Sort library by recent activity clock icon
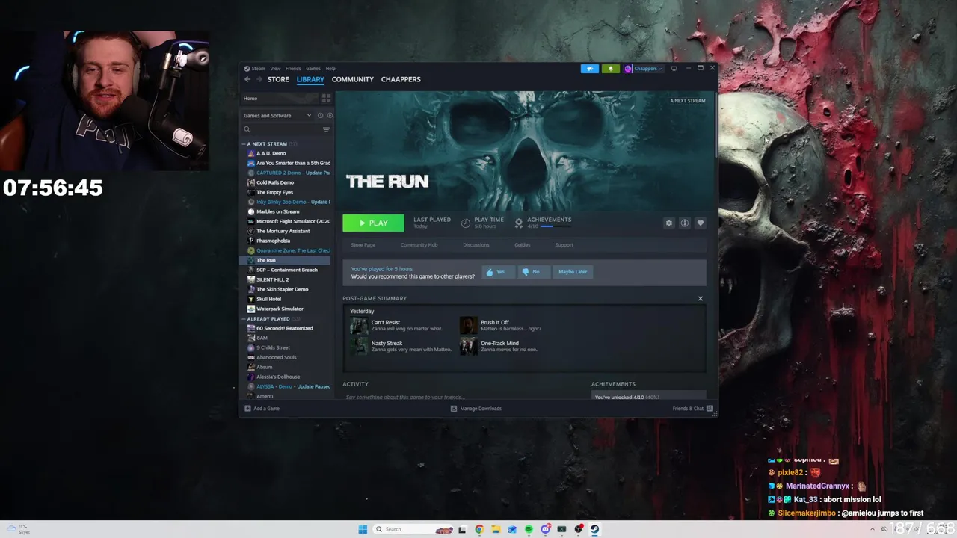Viewport: 957px width, 538px height. [x=320, y=116]
